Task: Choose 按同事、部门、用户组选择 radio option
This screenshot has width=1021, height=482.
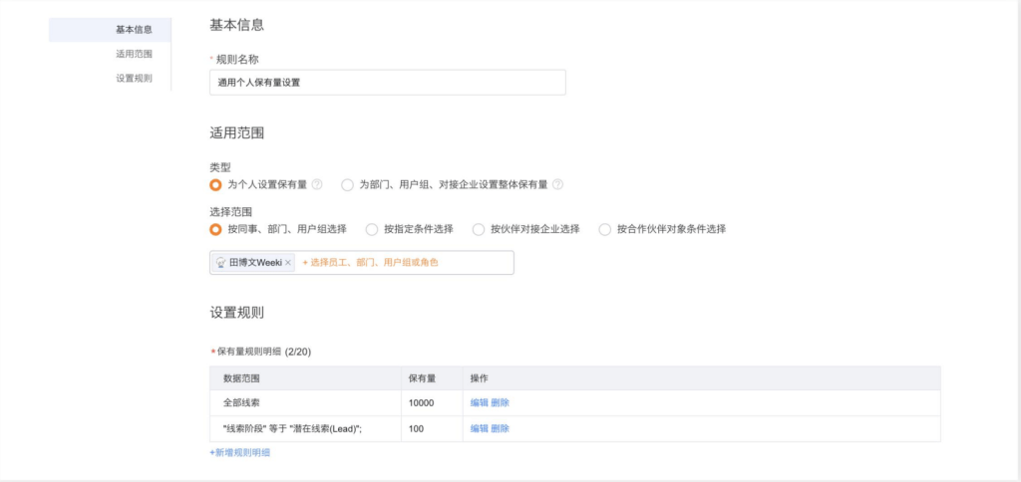Action: [x=215, y=229]
